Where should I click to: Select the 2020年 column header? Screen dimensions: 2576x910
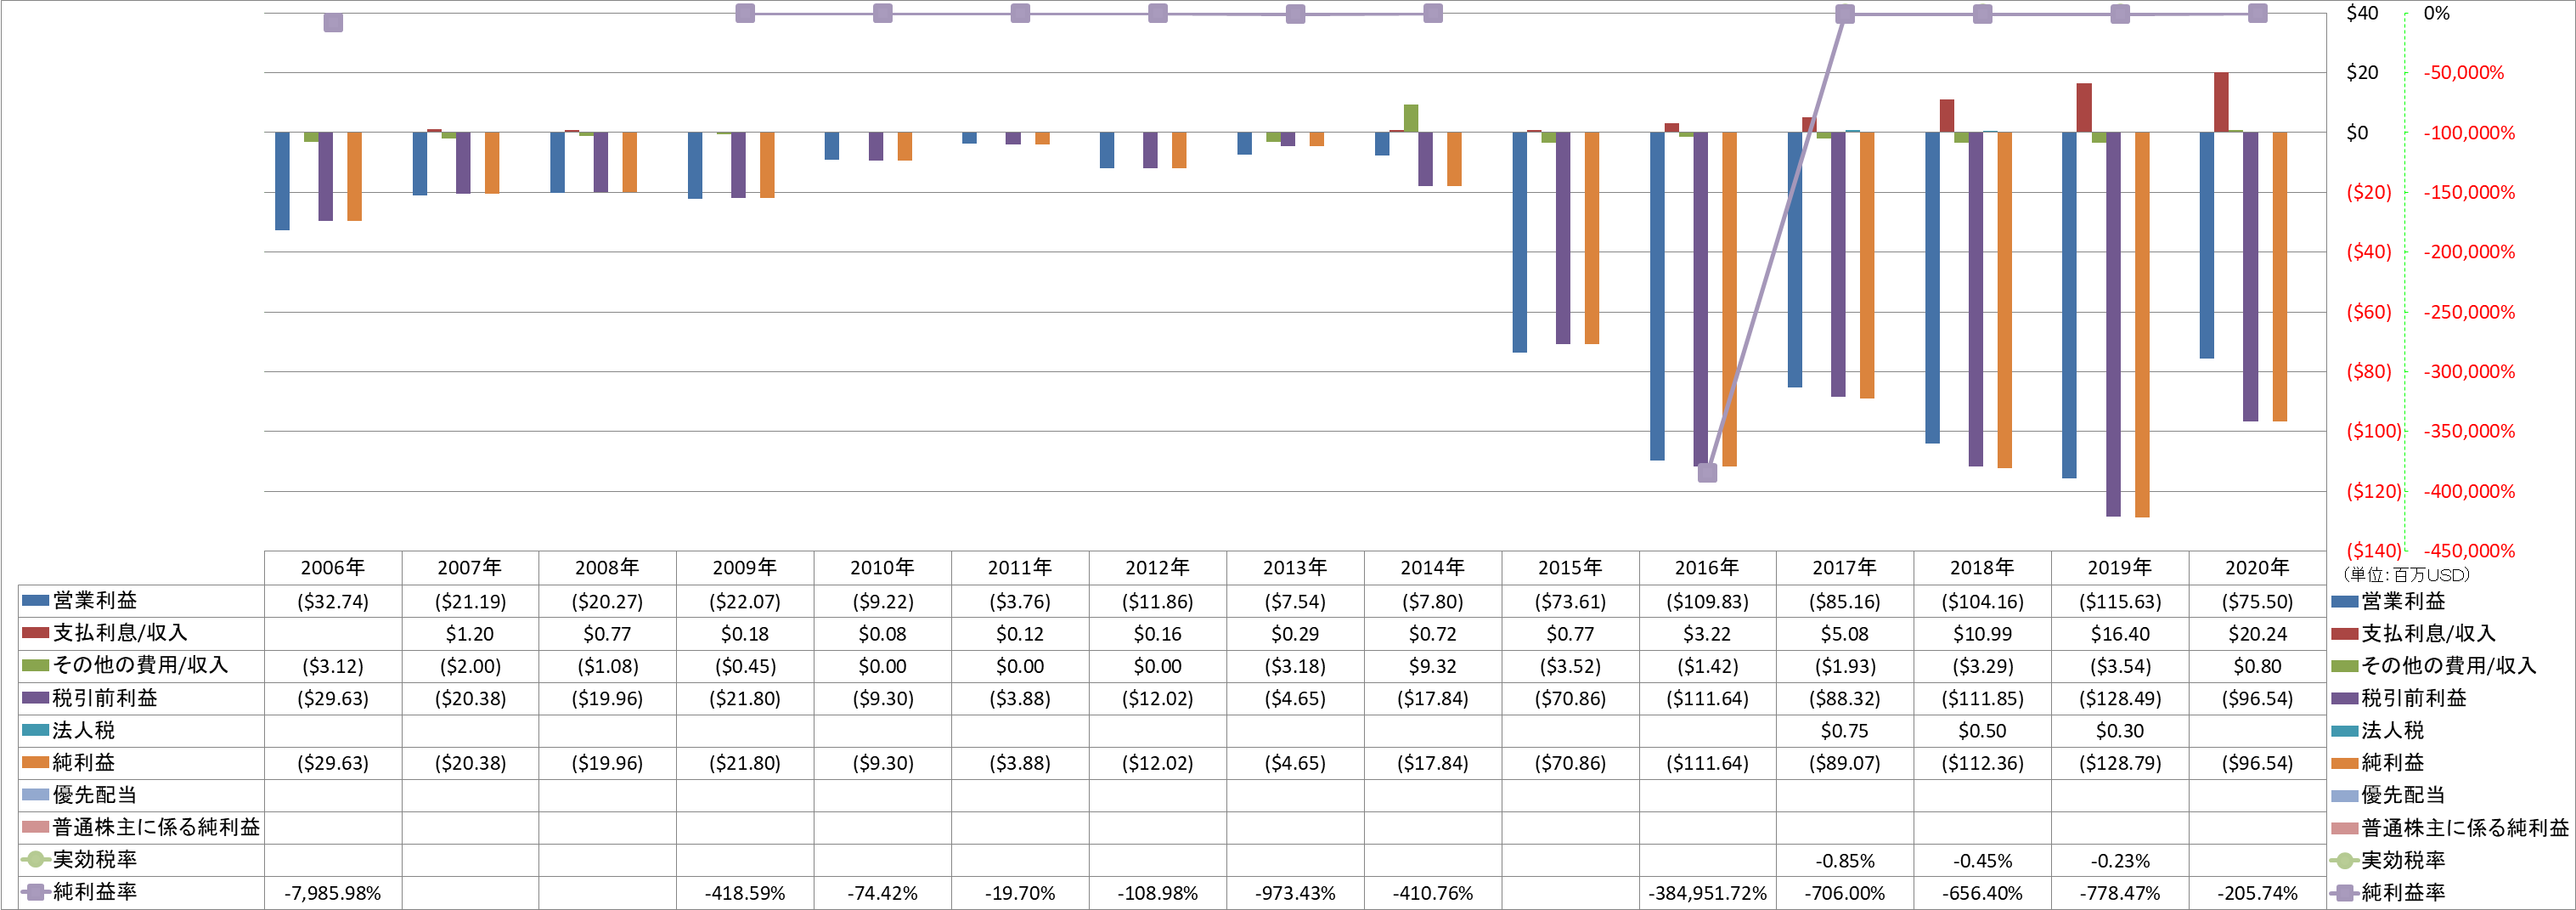(2257, 568)
